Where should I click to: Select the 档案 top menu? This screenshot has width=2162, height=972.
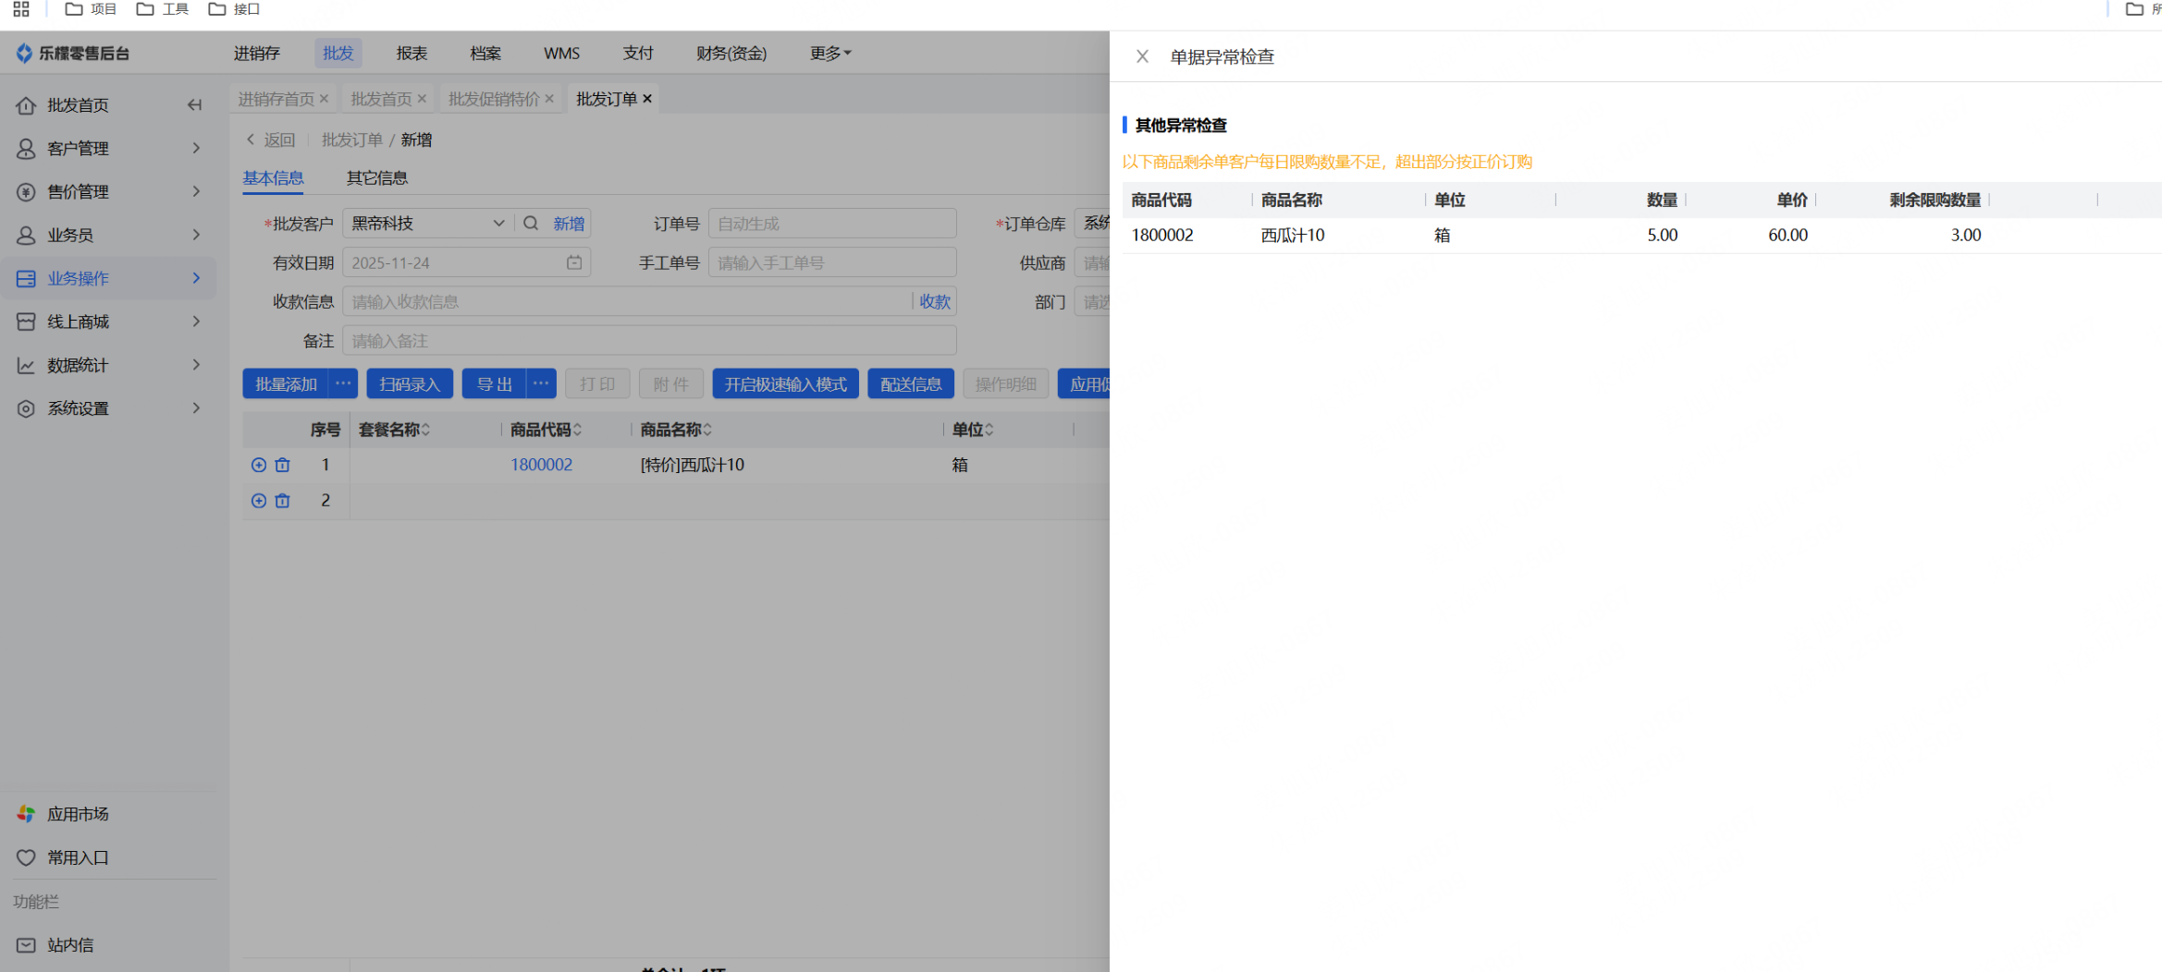coord(485,54)
